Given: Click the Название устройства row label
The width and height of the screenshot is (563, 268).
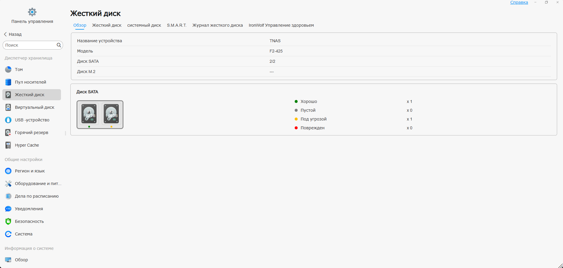Looking at the screenshot, I should pyautogui.click(x=99, y=41).
